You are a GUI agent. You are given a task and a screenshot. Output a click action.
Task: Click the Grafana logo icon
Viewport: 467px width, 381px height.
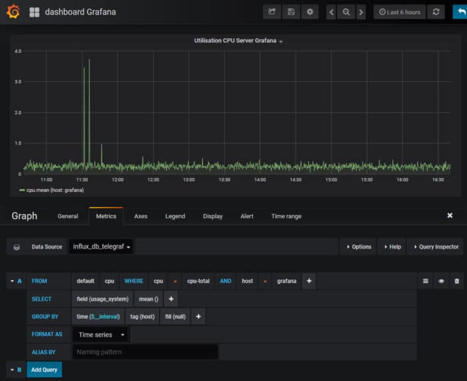click(x=13, y=12)
